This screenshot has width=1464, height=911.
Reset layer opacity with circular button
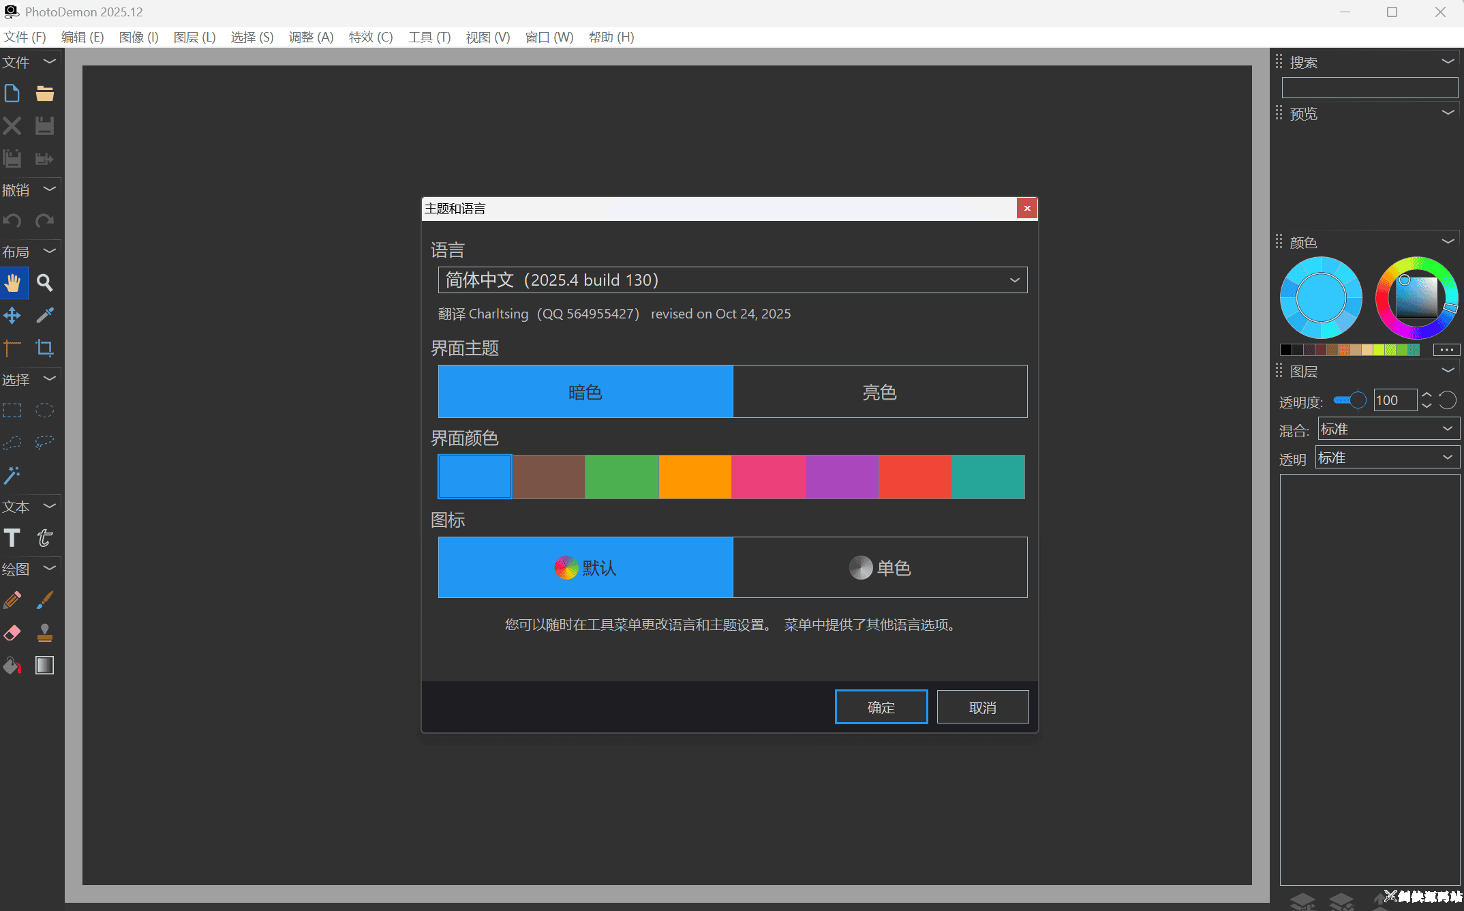(x=1448, y=400)
